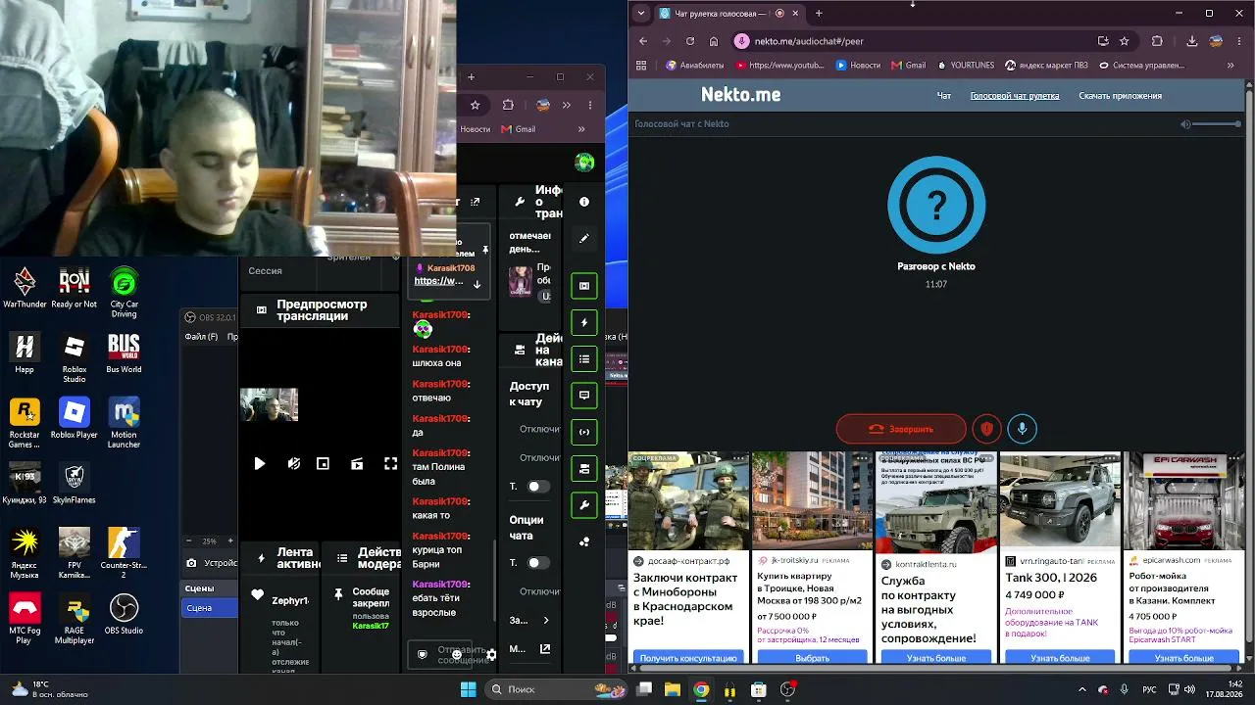The image size is (1255, 705).
Task: Click the stream preview camera thumbnail
Action: 269,404
